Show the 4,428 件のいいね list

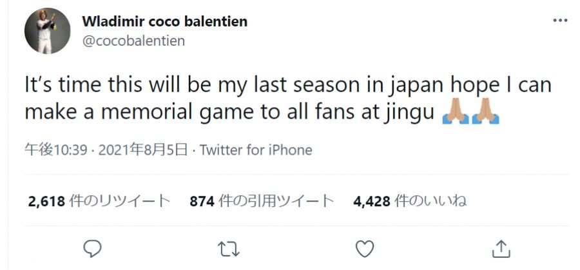click(x=410, y=202)
